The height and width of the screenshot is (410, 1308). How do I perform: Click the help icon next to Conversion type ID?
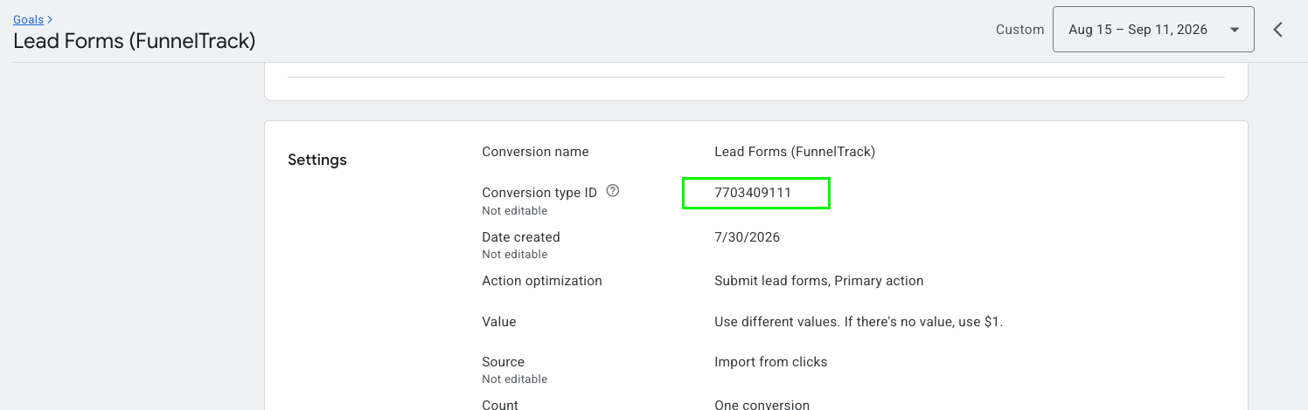[613, 191]
